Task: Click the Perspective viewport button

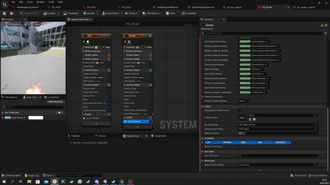Action: click(x=14, y=24)
